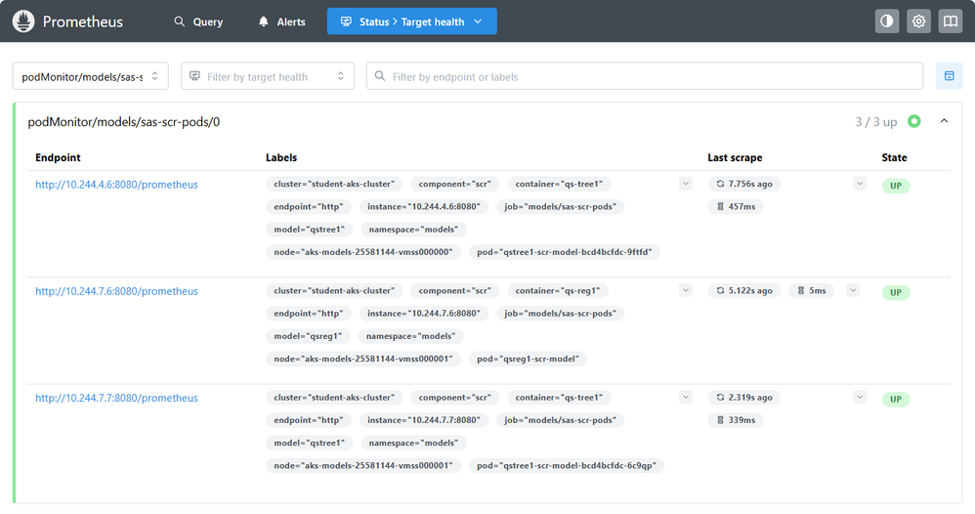Screen dimensions: 975x514
Task: Open the Alerts page
Action: pyautogui.click(x=281, y=21)
